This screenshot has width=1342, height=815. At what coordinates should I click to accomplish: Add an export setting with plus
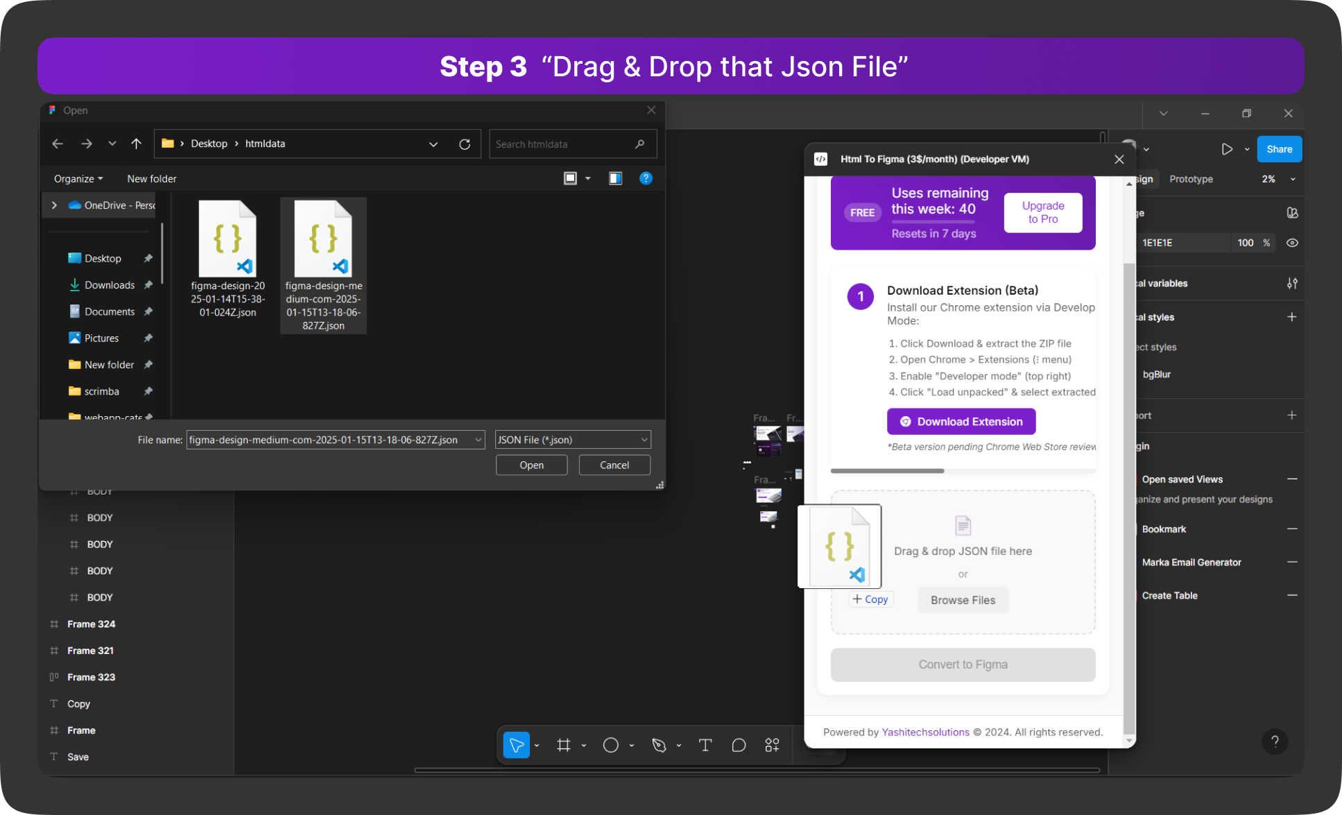click(x=1292, y=415)
